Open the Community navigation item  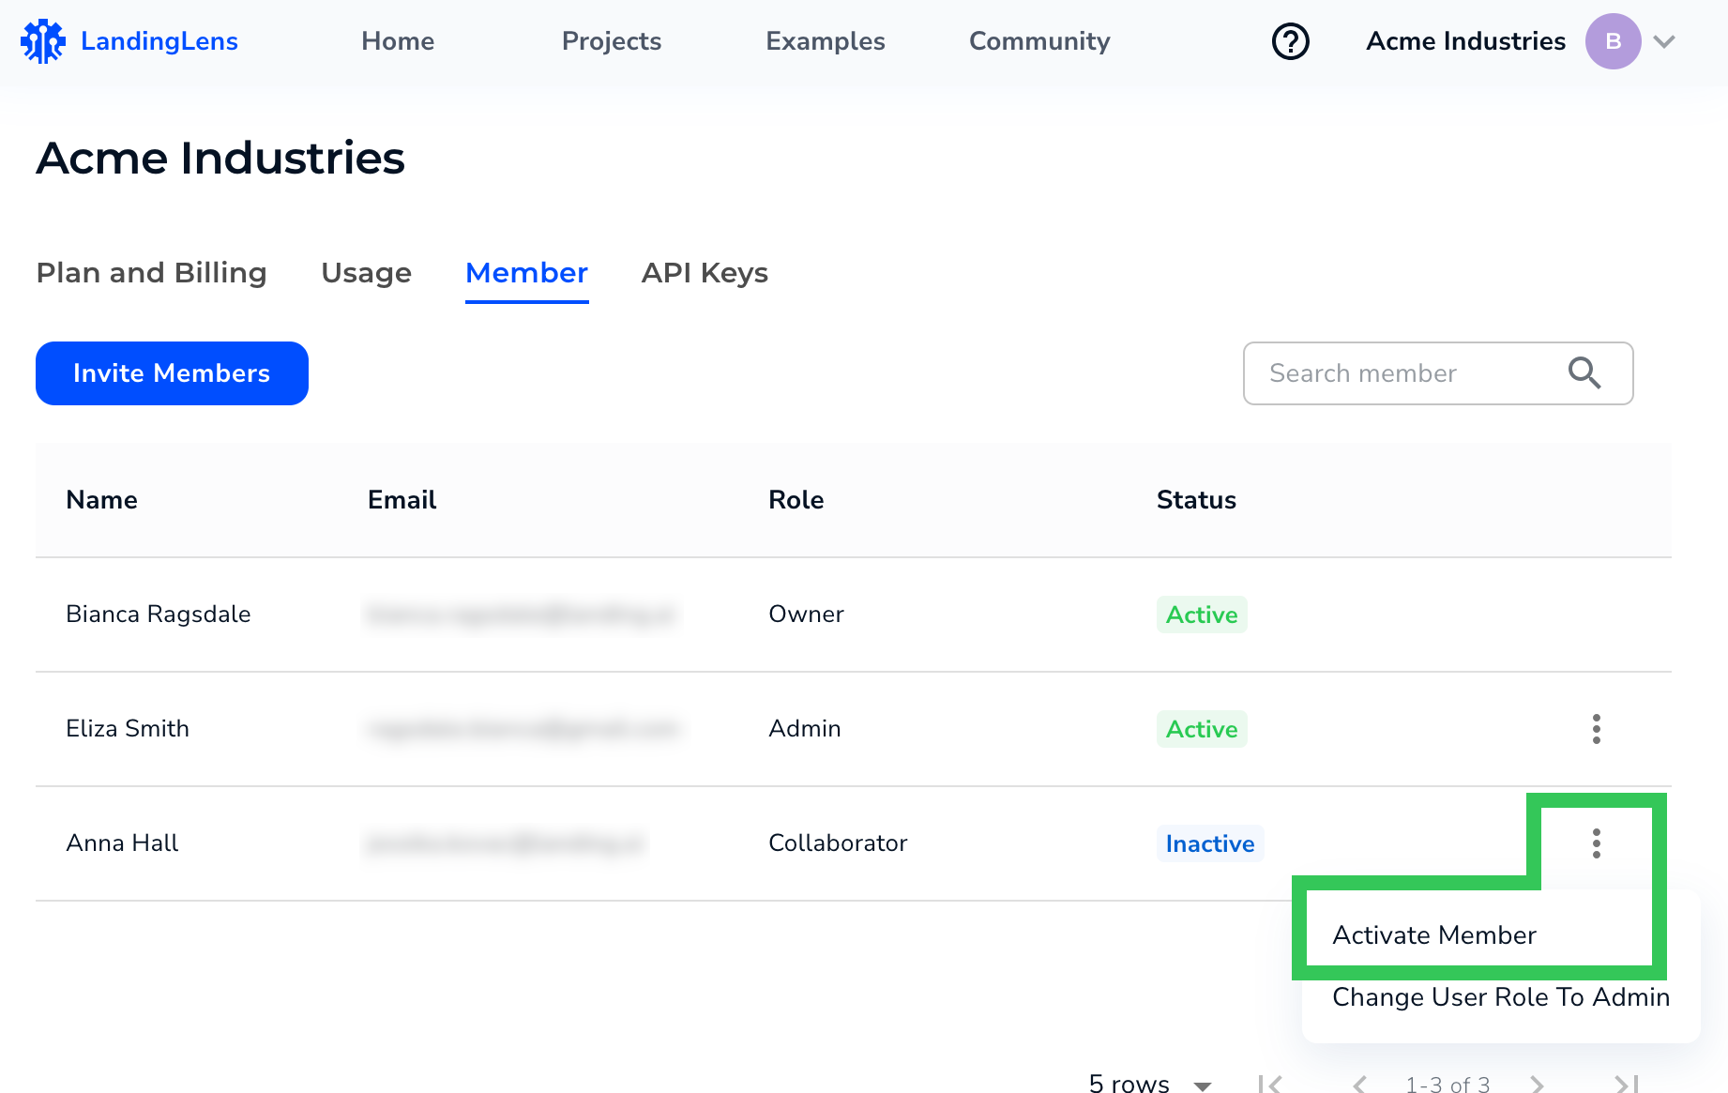(x=1039, y=41)
